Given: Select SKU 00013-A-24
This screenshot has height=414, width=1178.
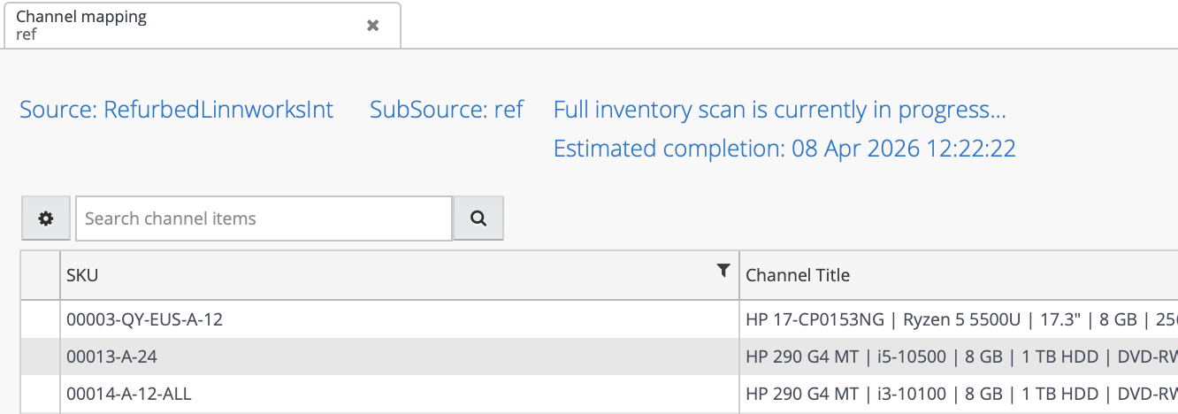Looking at the screenshot, I should pyautogui.click(x=112, y=356).
